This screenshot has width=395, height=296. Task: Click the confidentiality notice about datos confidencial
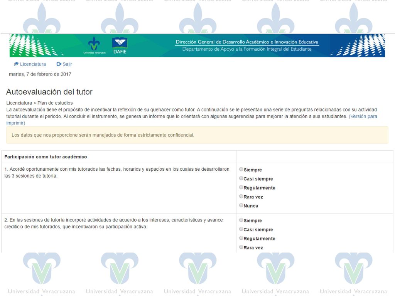click(x=197, y=135)
